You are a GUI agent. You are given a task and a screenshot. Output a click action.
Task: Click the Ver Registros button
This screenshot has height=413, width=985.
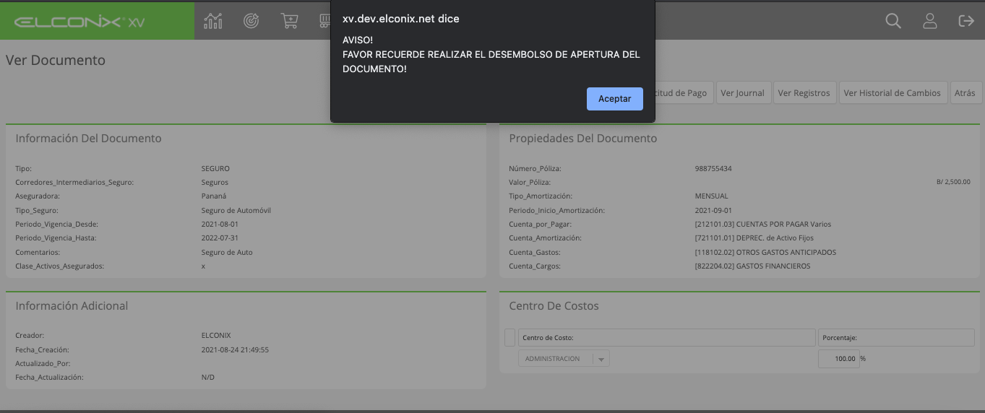(804, 92)
